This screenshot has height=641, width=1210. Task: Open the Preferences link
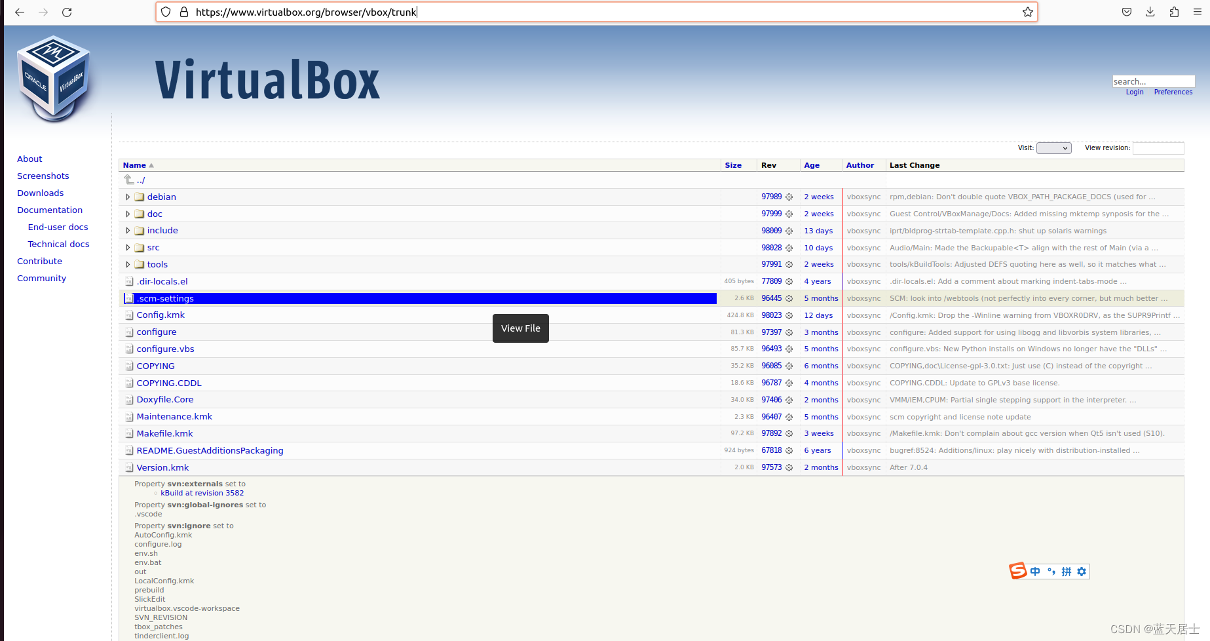(x=1173, y=92)
